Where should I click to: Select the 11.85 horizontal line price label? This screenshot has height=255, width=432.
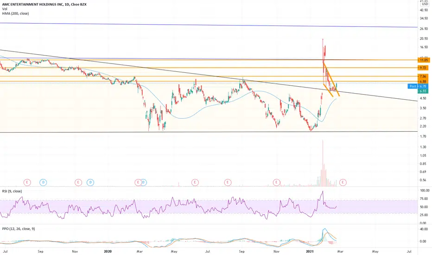click(x=423, y=60)
